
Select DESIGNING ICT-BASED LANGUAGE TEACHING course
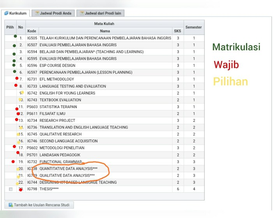[78, 182]
